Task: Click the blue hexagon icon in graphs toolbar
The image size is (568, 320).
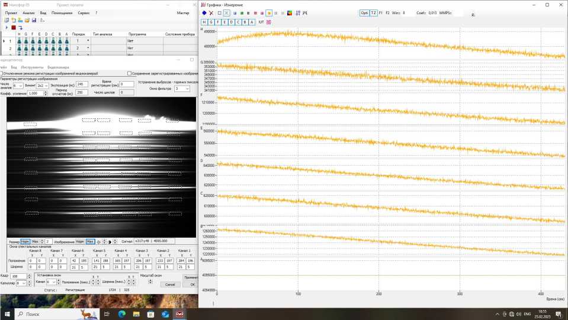Action: (204, 12)
